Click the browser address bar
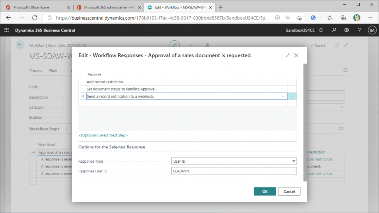The image size is (379, 213). click(x=162, y=18)
